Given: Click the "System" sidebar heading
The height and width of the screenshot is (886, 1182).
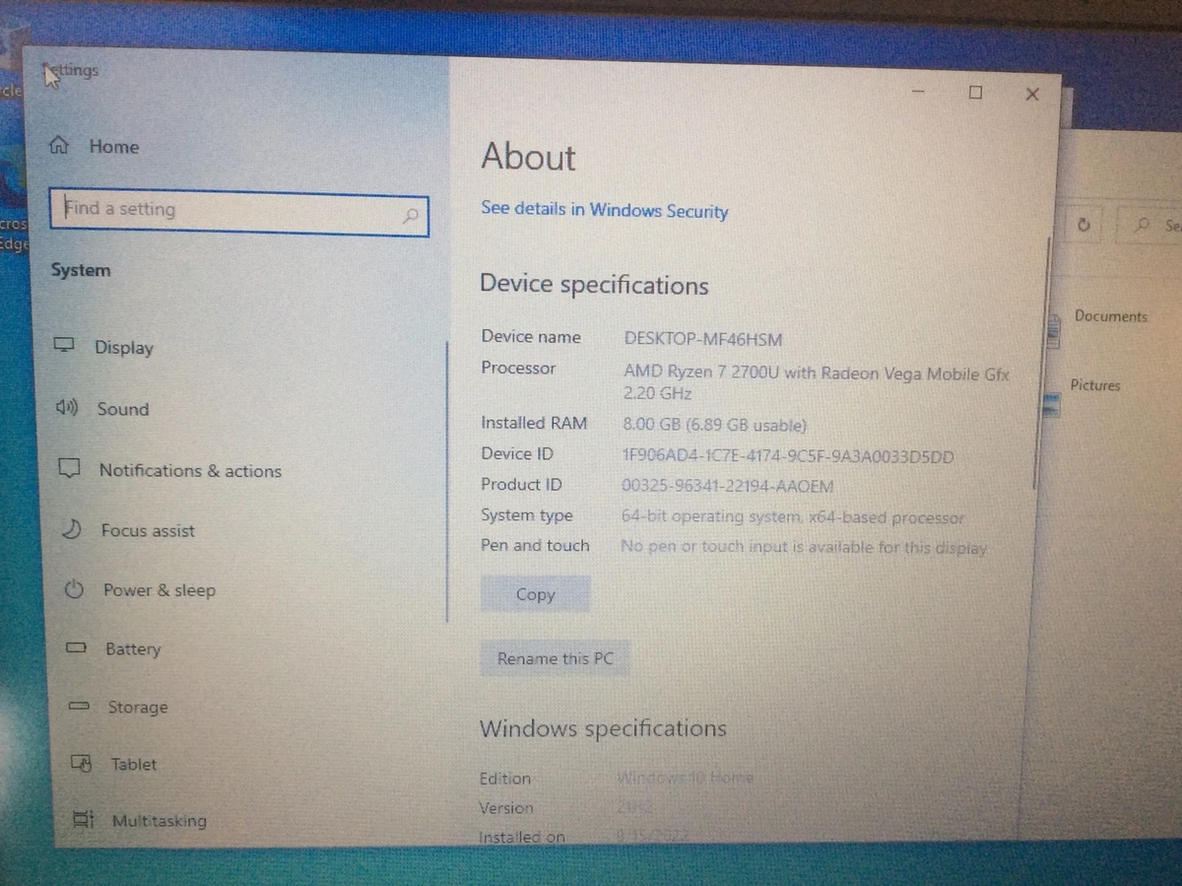Looking at the screenshot, I should point(81,270).
